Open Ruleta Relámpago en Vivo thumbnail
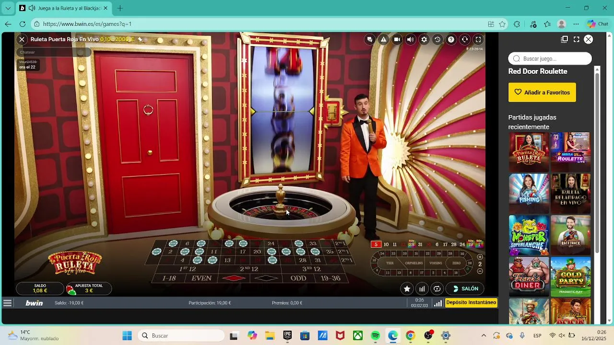614x345 pixels. click(x=570, y=194)
